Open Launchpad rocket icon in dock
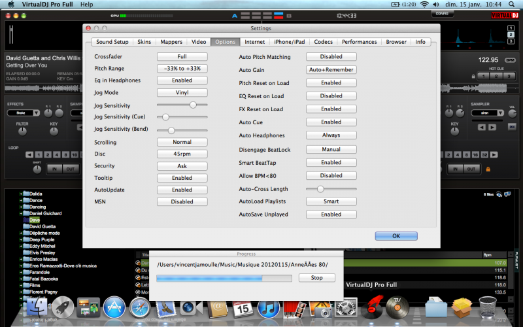The image size is (523, 327). [x=62, y=307]
